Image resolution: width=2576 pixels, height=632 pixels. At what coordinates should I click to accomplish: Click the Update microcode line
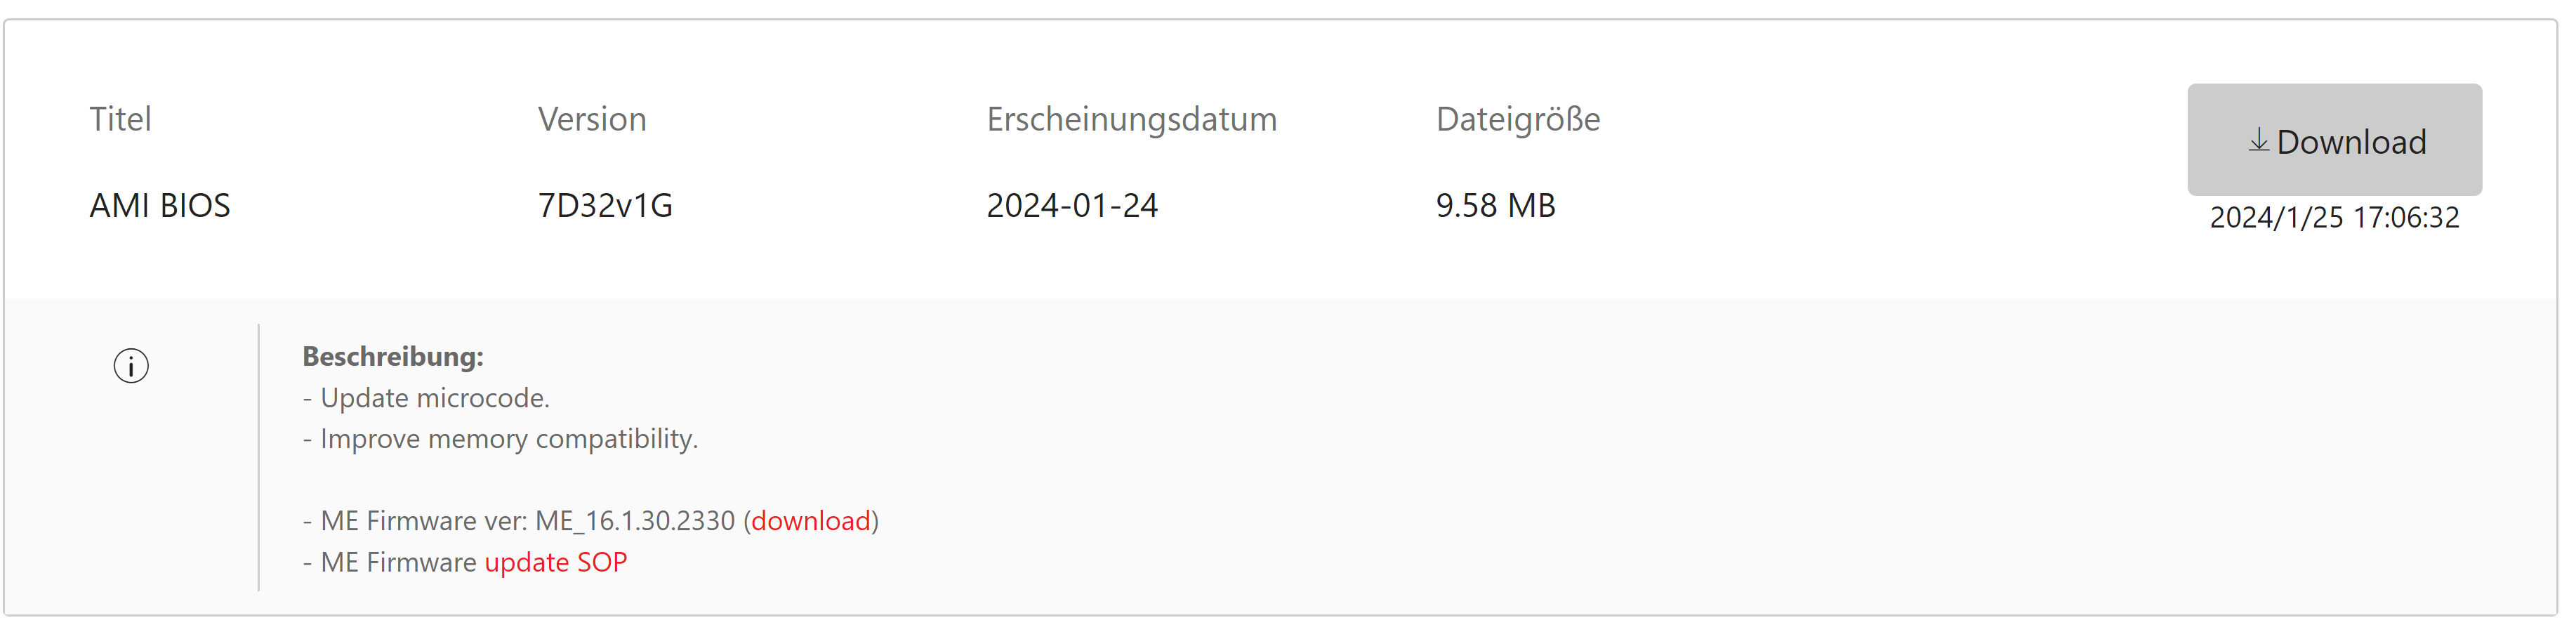pos(434,398)
